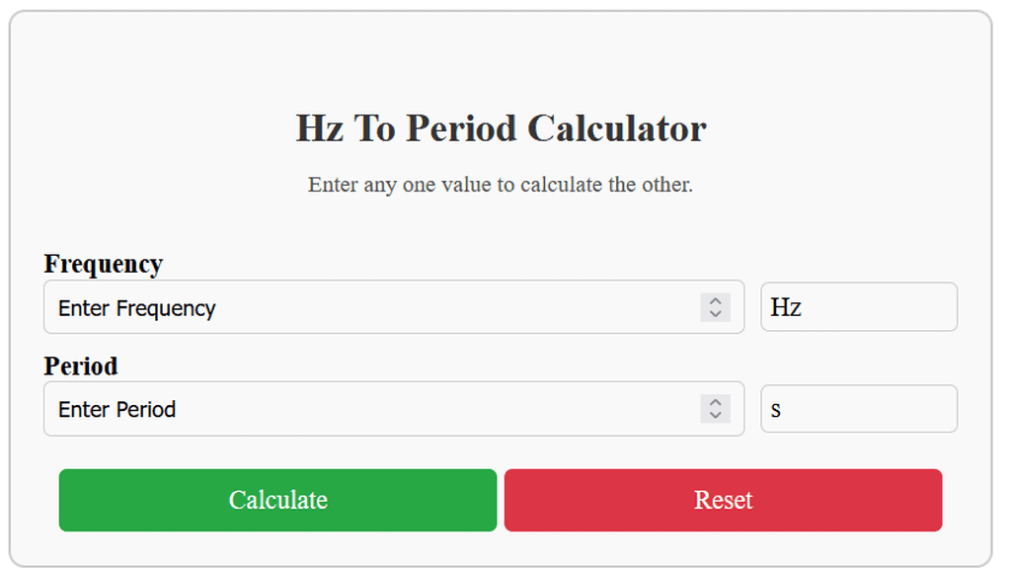Click the Hz To Period Calculator title
1011x569 pixels.
click(501, 128)
